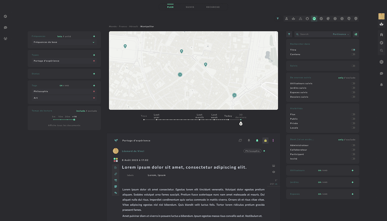Click the magnifier icon in the right sidebar
The width and height of the screenshot is (387, 221).
pos(381,51)
